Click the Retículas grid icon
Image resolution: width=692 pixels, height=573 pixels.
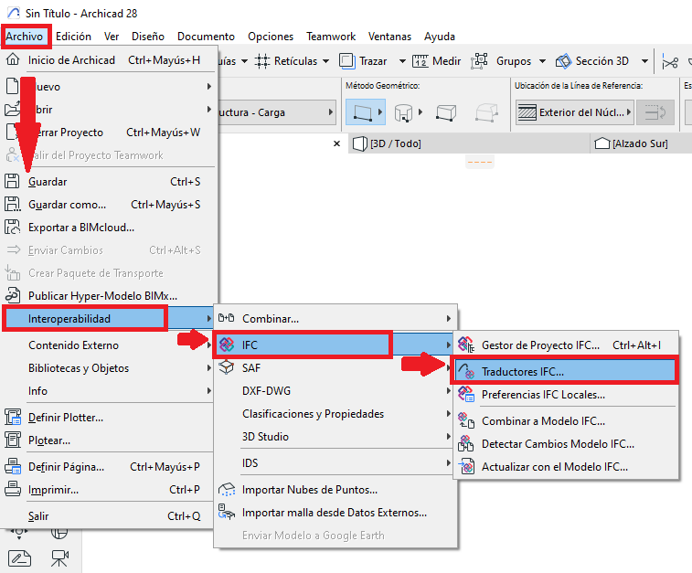pos(263,61)
